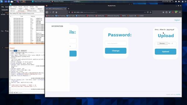Click previous match arrow in Burp search bar
This screenshot has width=187, height=105.
(x=15, y=93)
